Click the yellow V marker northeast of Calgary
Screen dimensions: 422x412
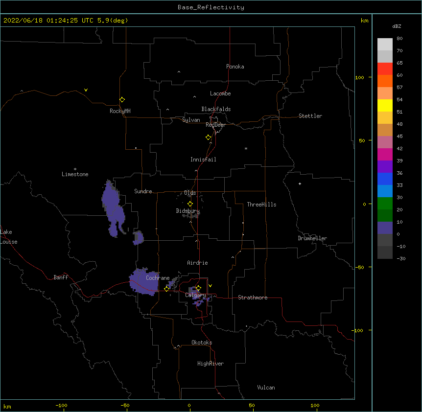coord(210,286)
